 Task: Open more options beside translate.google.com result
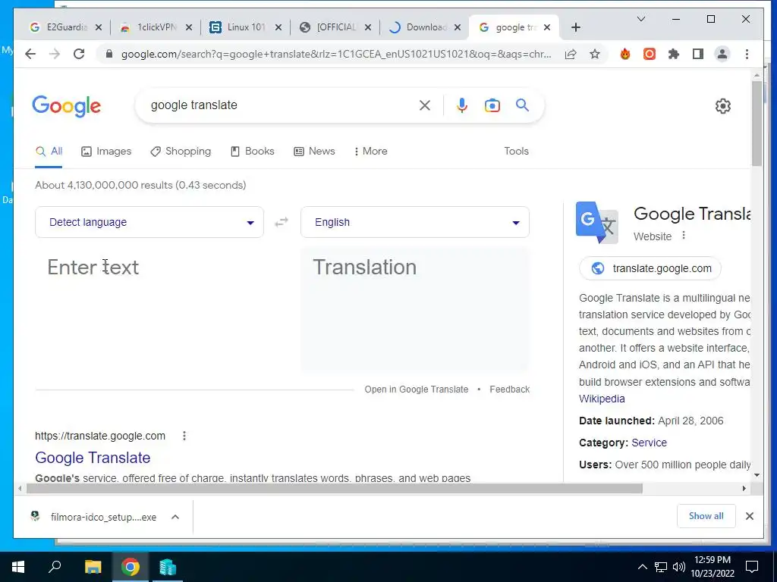coord(184,436)
